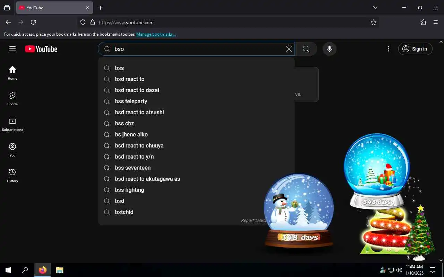
Task: Click the Report search predictions link
Action: (x=254, y=221)
